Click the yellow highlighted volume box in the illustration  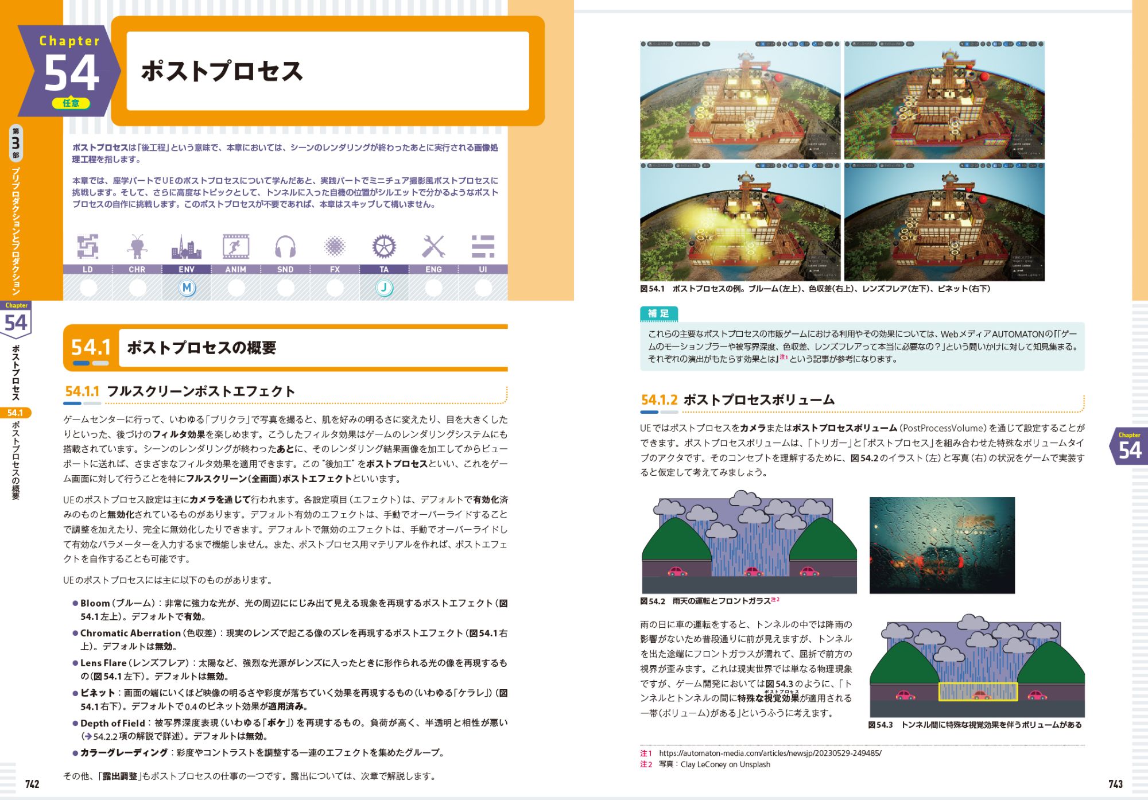(x=978, y=692)
